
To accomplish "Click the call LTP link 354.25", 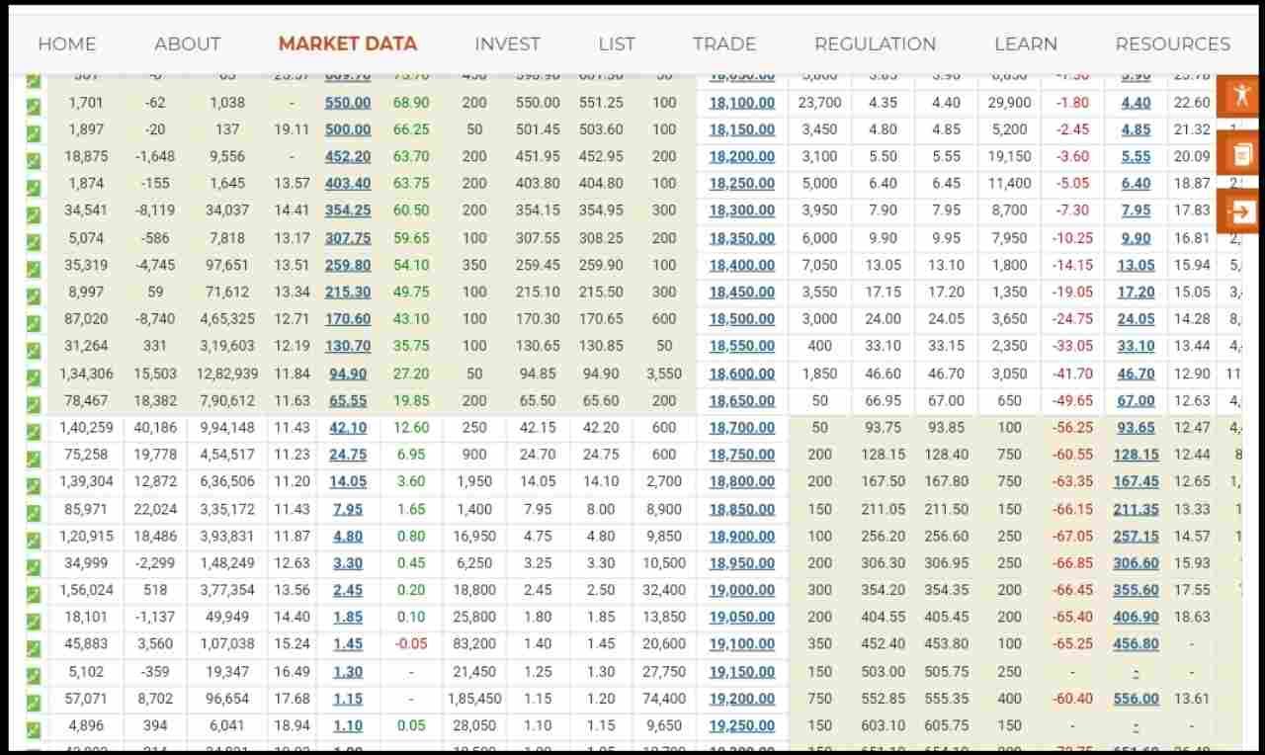I will (348, 210).
